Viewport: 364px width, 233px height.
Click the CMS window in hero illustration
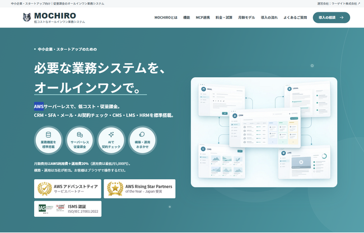[x=222, y=161]
